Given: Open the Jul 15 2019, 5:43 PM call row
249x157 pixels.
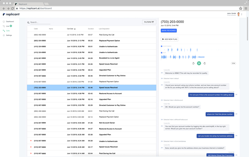Looking at the screenshot, I should tap(92, 35).
